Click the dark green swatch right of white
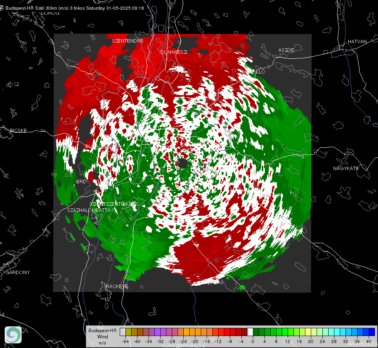Image resolution: width=378 pixels, height=348 pixels. tap(256, 332)
